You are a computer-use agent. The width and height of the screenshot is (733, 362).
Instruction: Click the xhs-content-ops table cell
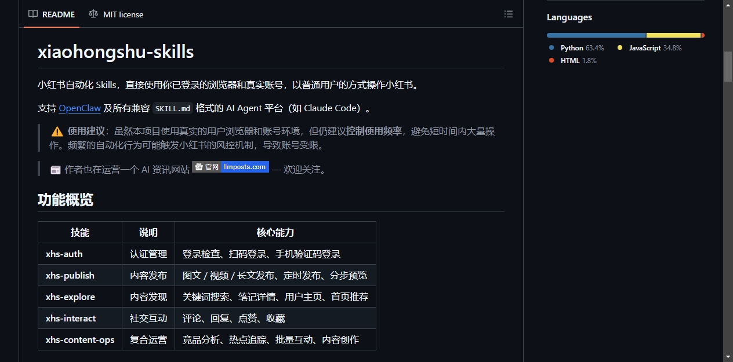(80, 339)
